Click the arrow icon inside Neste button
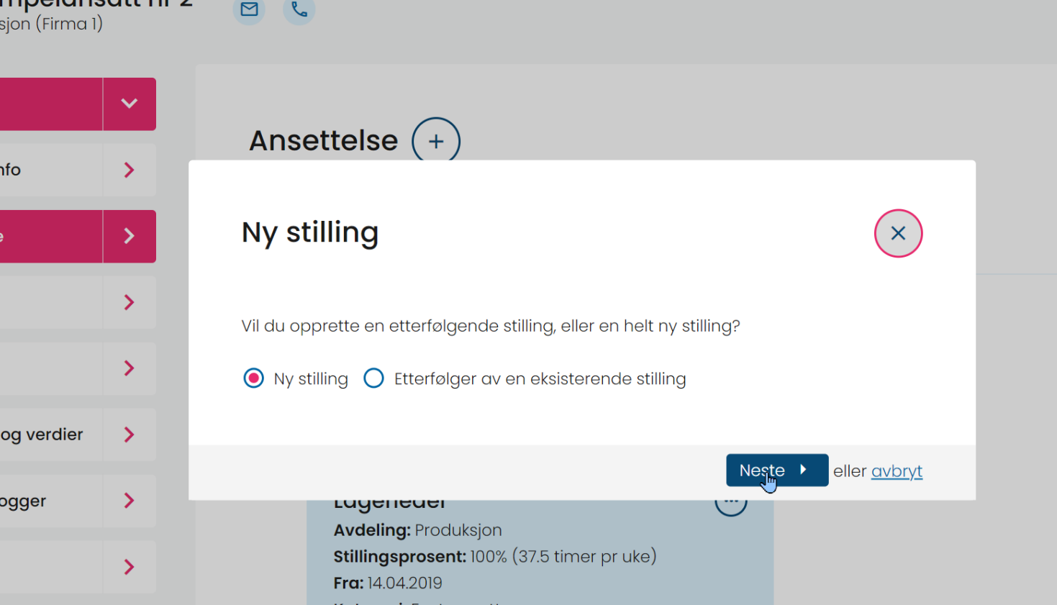 [803, 470]
